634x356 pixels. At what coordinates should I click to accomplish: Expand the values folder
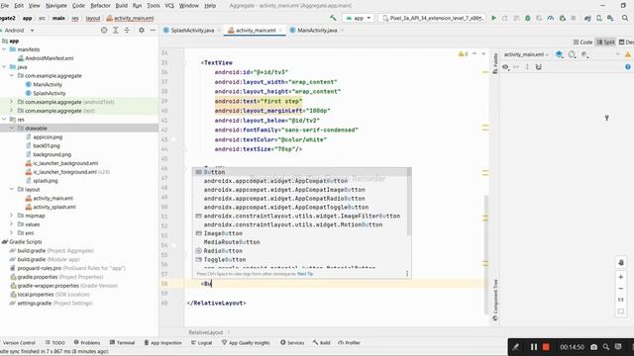click(12, 224)
